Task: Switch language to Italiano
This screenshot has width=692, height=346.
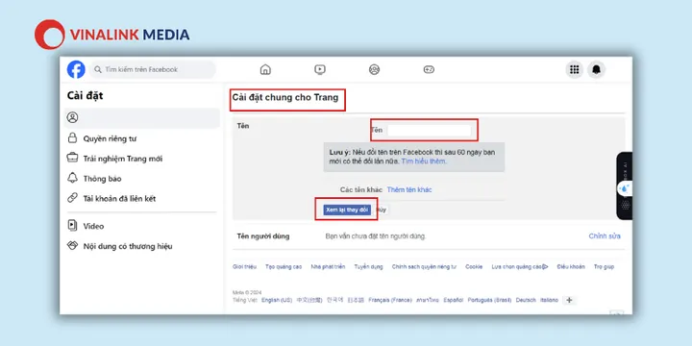Action: pyautogui.click(x=549, y=300)
